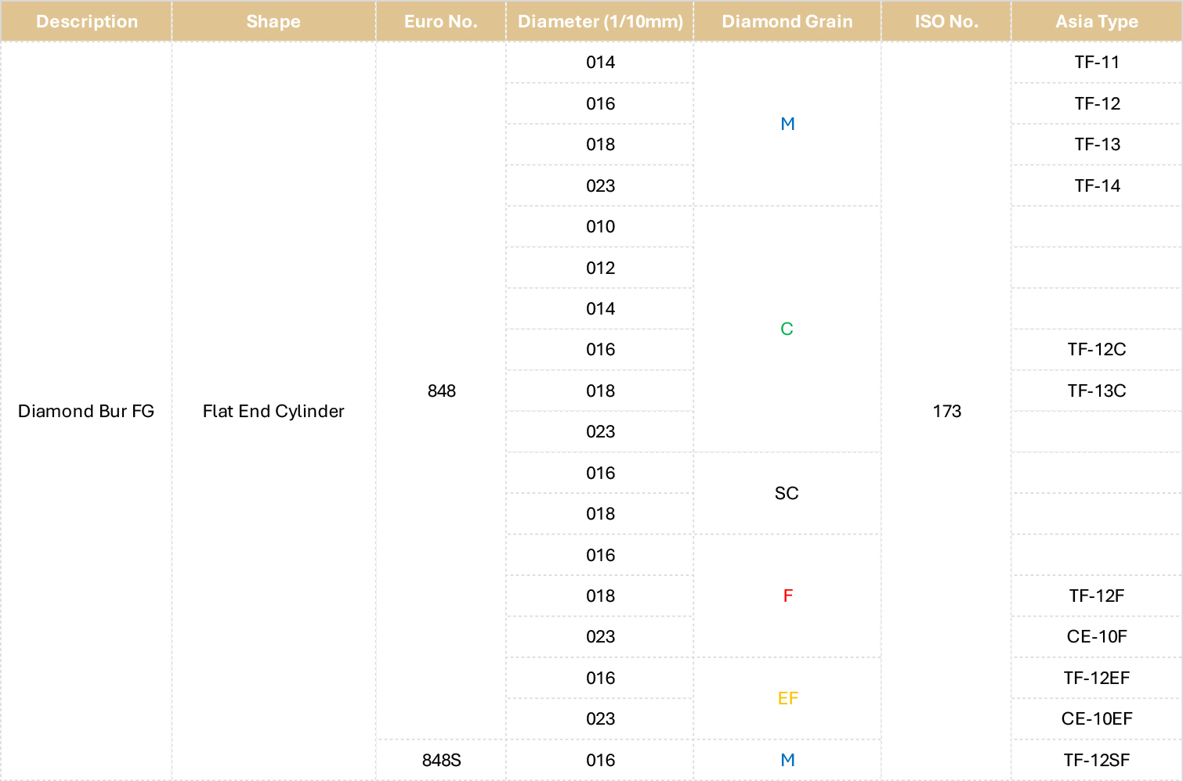This screenshot has width=1183, height=781.
Task: Select the yellow EF grain cell
Action: click(787, 698)
